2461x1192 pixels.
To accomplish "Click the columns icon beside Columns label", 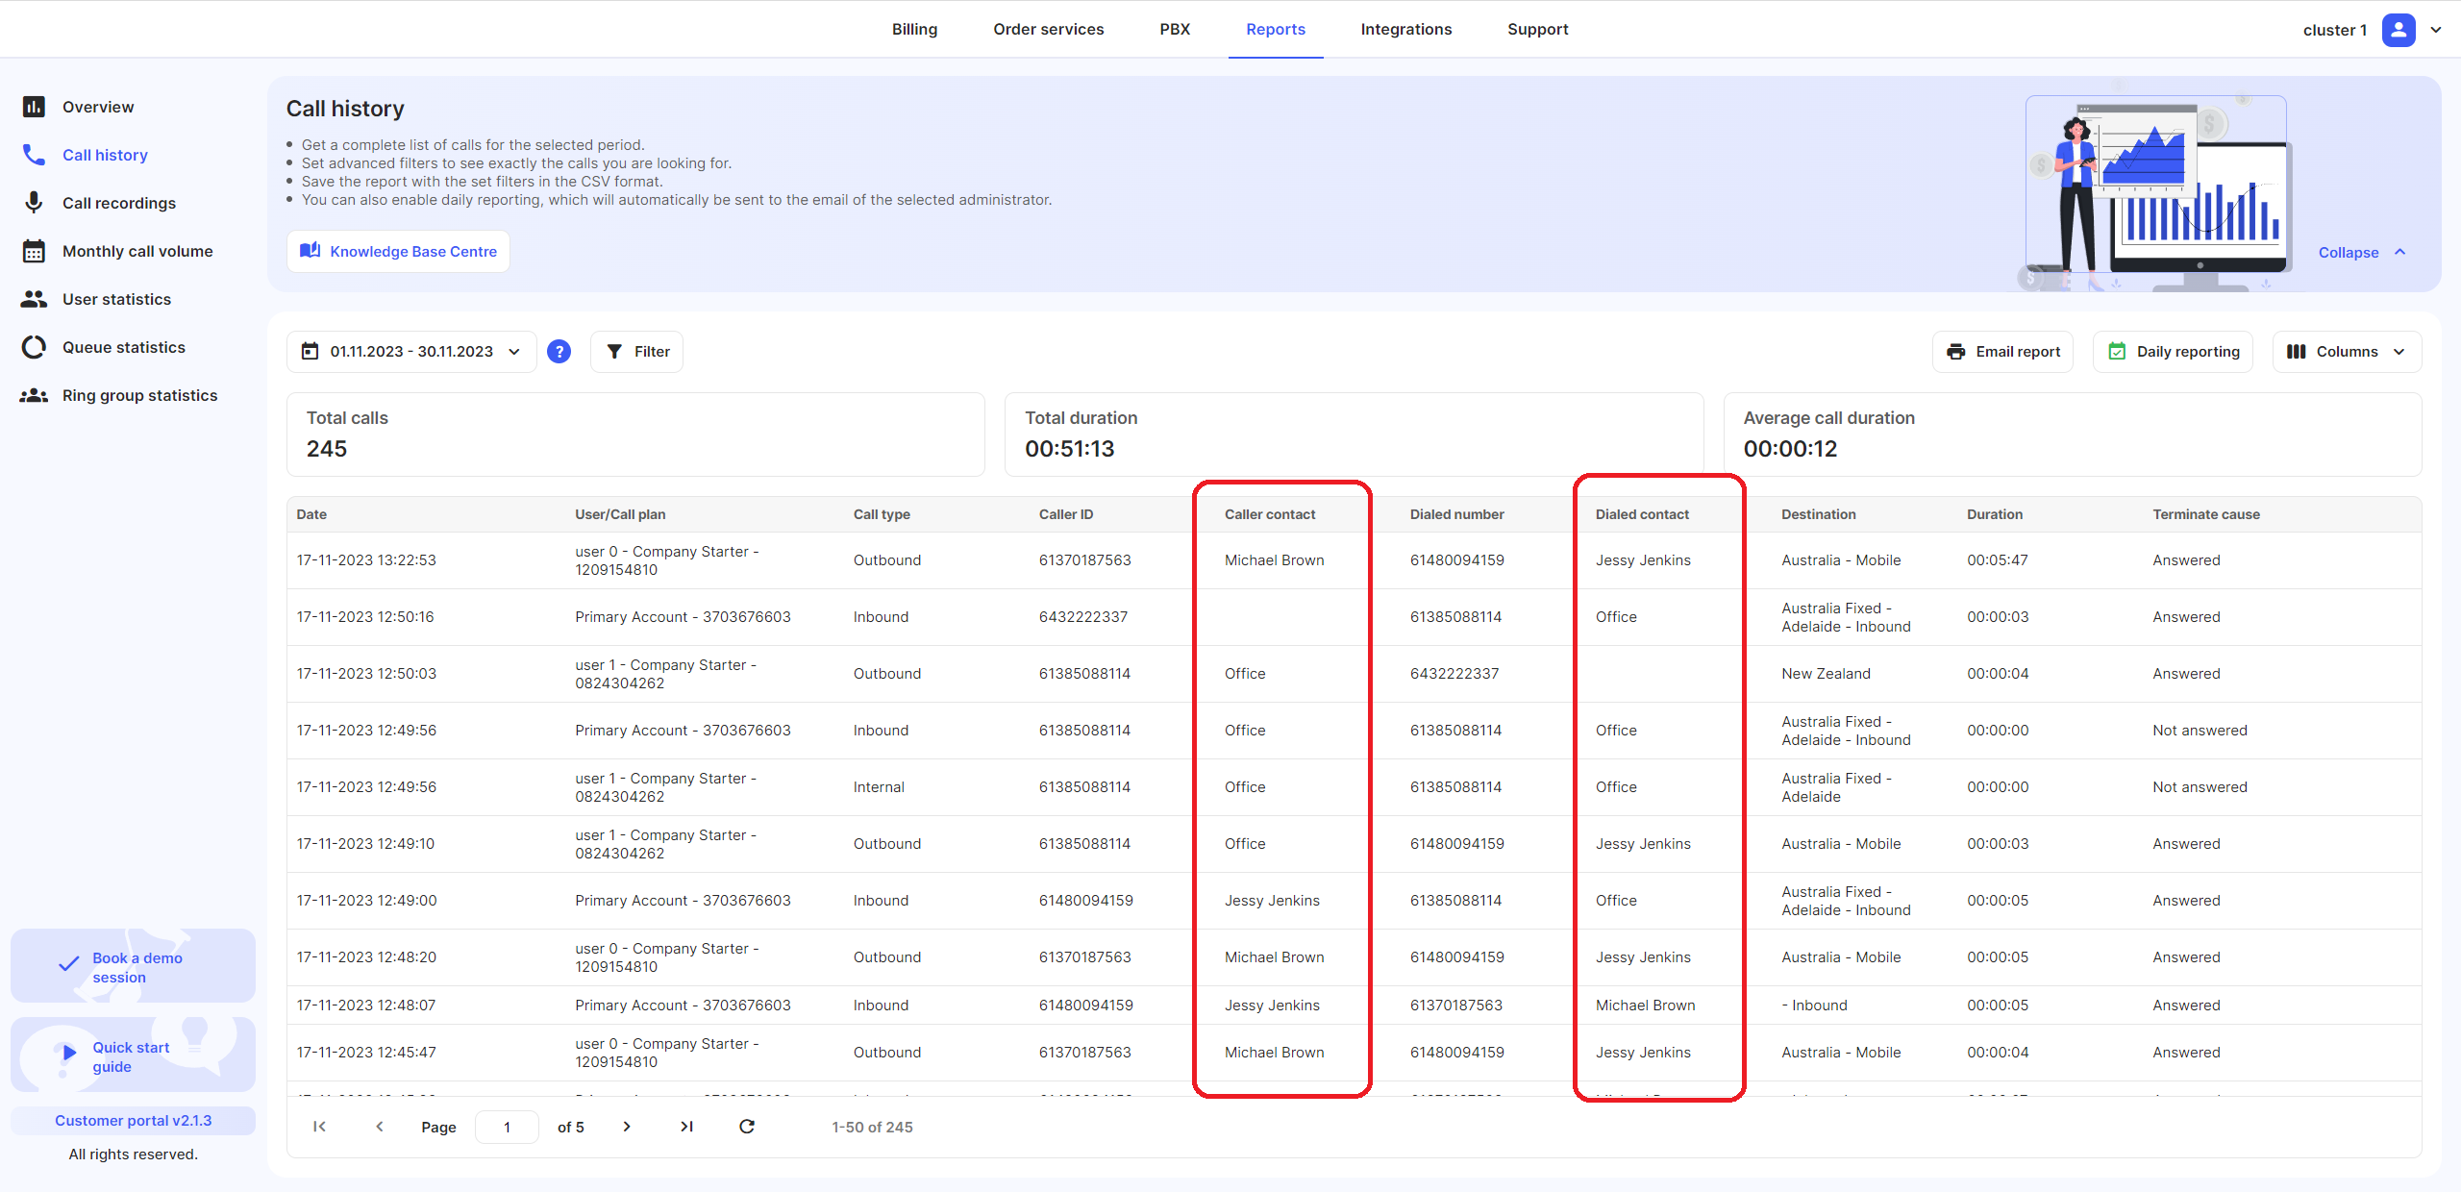I will [x=2296, y=352].
